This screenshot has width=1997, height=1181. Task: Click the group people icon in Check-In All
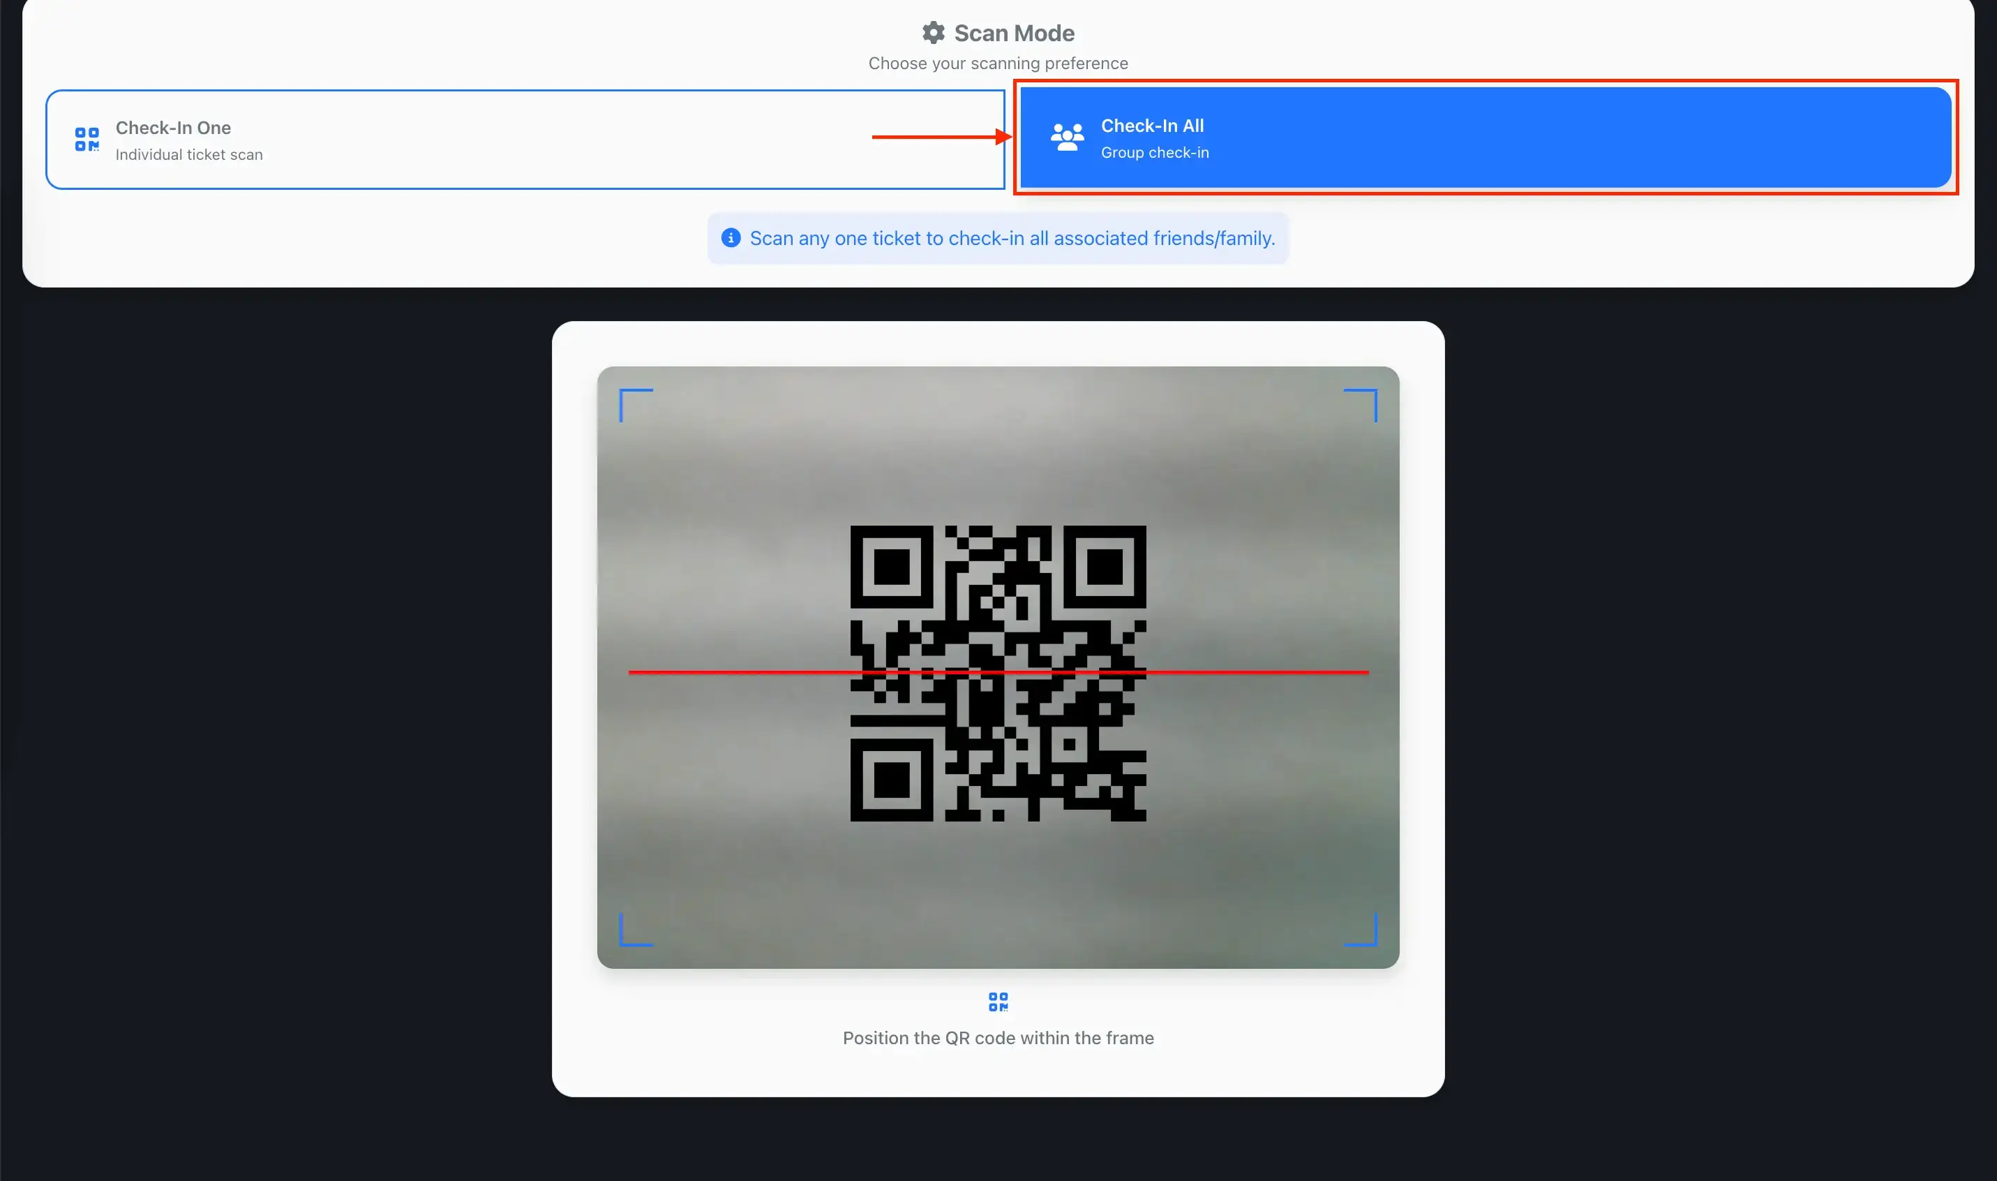[1066, 138]
